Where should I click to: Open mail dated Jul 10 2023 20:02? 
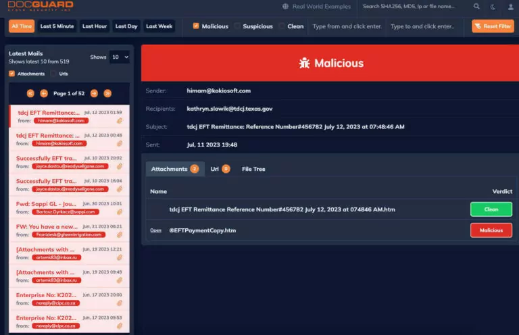pyautogui.click(x=69, y=162)
